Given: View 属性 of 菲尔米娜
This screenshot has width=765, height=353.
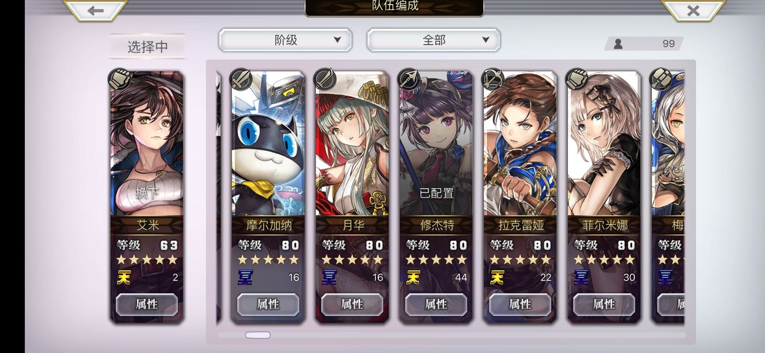Looking at the screenshot, I should (x=604, y=304).
